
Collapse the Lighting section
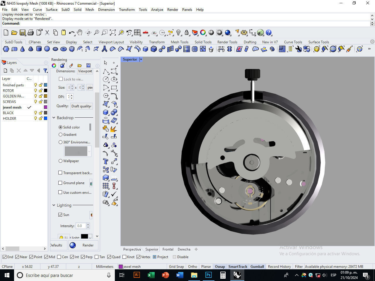point(54,205)
